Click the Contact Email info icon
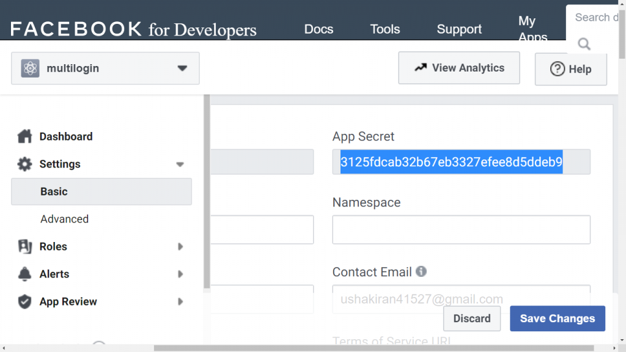Viewport: 626px width, 352px height. coord(421,271)
